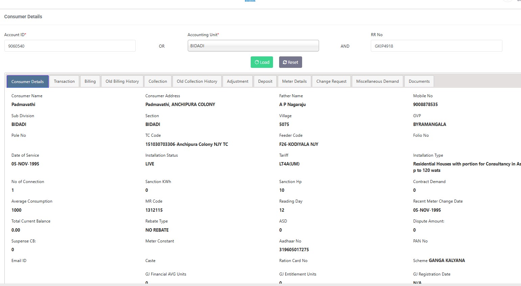Image resolution: width=521 pixels, height=286 pixels.
Task: Click tariff value LT4A(UM)
Action: [289, 164]
